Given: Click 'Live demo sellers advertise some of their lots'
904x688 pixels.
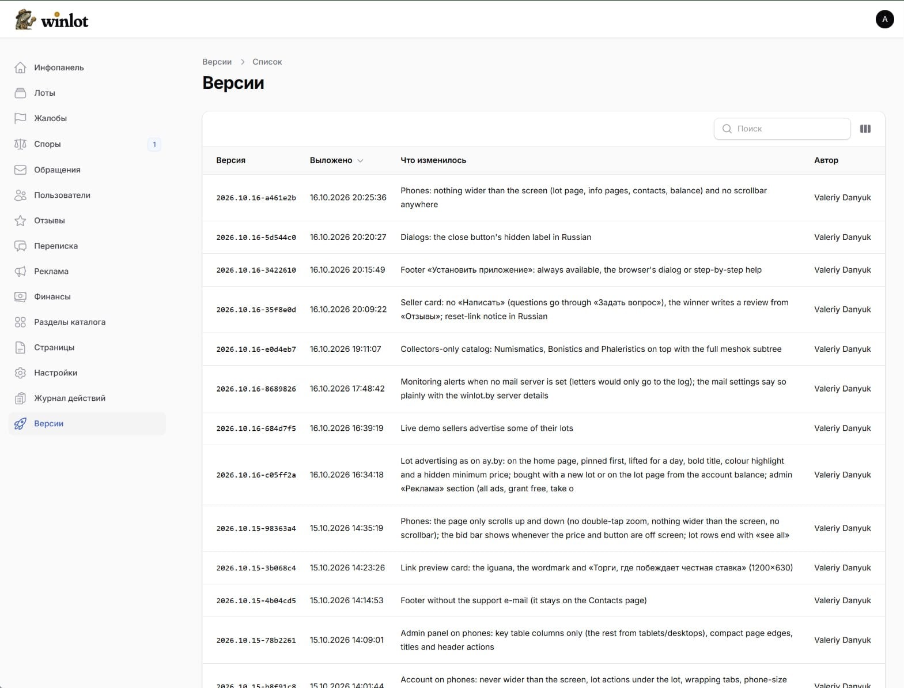Looking at the screenshot, I should pyautogui.click(x=487, y=428).
